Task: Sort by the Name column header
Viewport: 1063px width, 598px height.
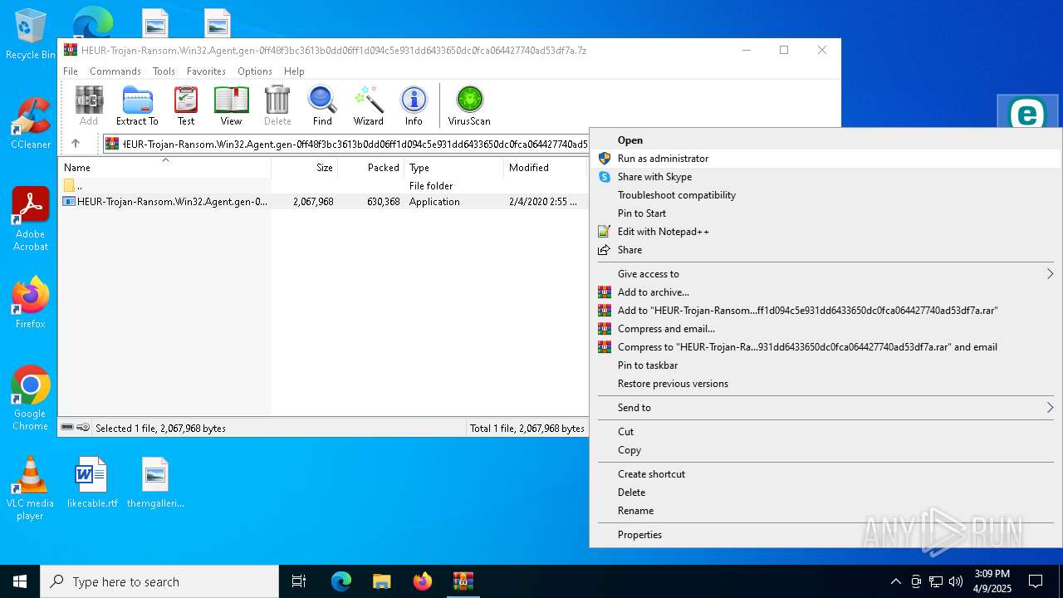Action: coord(164,168)
